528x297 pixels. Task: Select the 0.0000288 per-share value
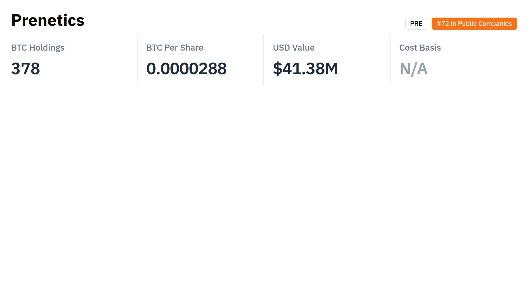pos(186,68)
